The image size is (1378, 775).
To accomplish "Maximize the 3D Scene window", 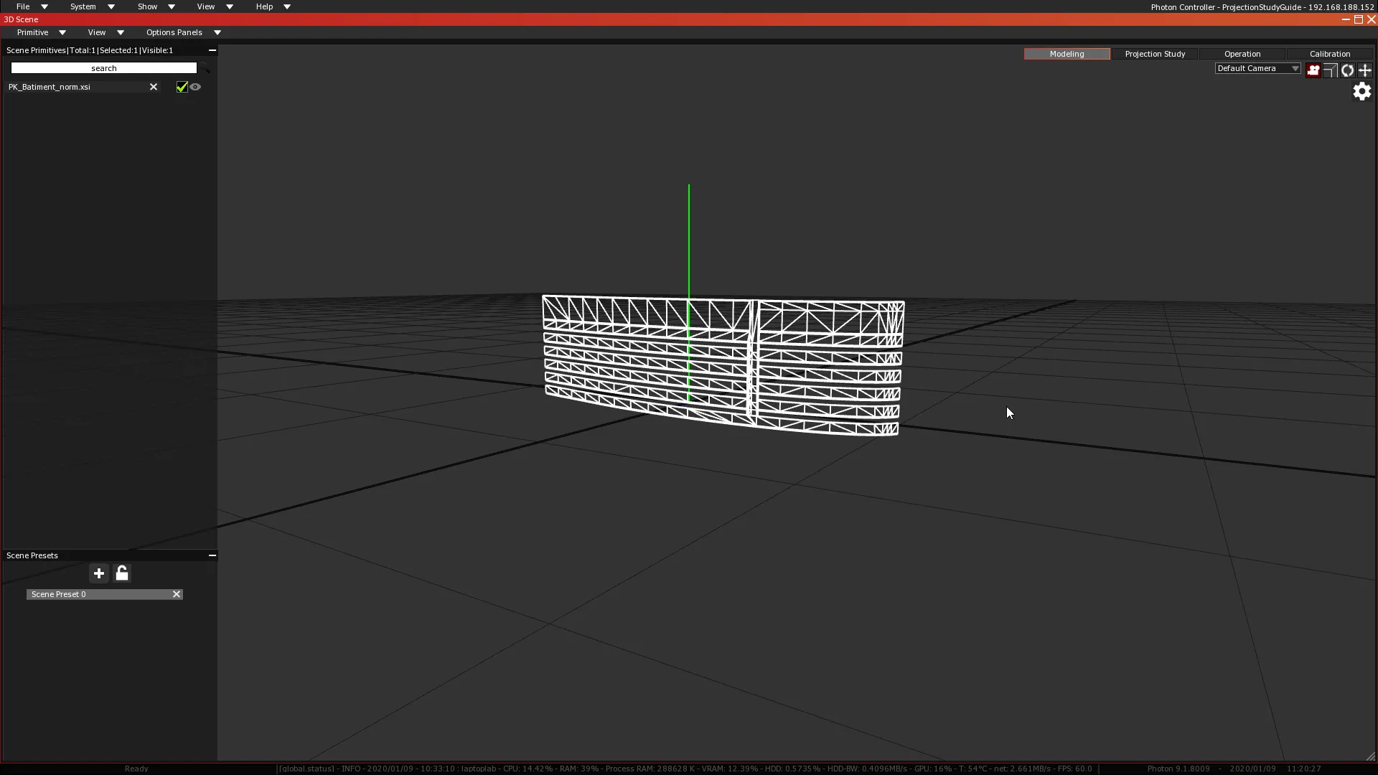I will click(x=1358, y=19).
